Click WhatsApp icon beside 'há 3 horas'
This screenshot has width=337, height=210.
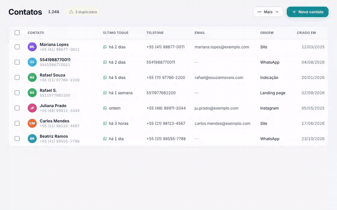[105, 123]
